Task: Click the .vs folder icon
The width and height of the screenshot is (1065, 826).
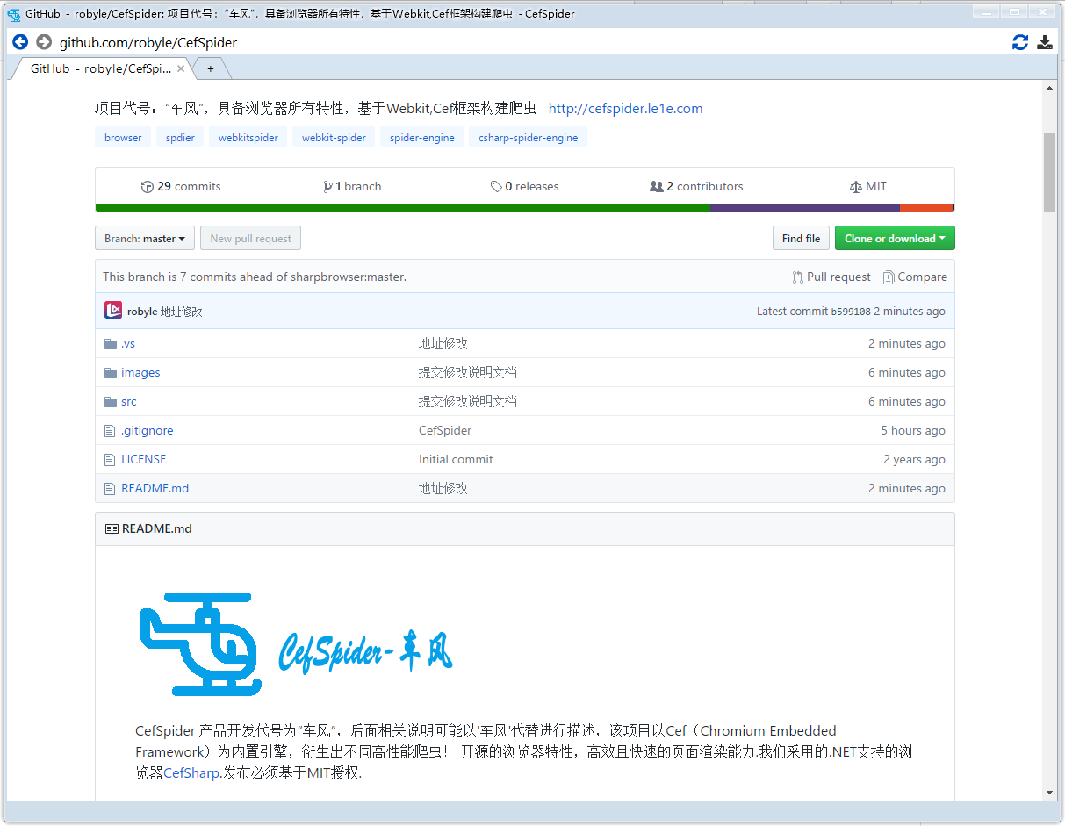Action: pos(111,343)
